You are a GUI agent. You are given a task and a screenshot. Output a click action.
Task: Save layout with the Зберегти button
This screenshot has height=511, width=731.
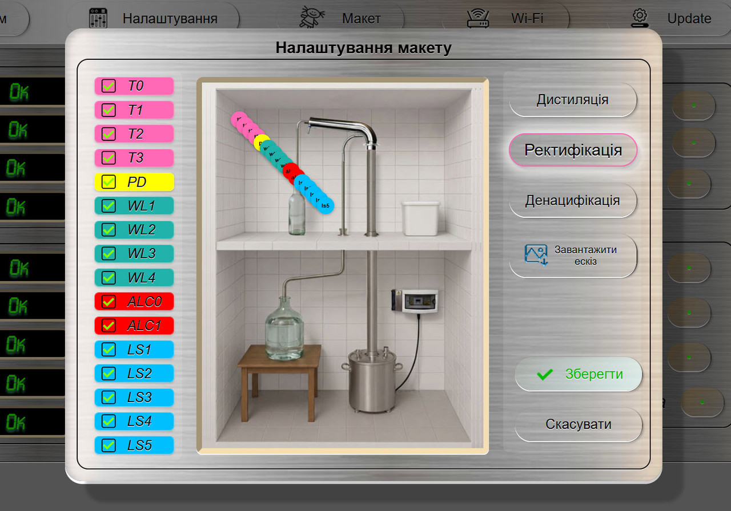click(x=579, y=374)
